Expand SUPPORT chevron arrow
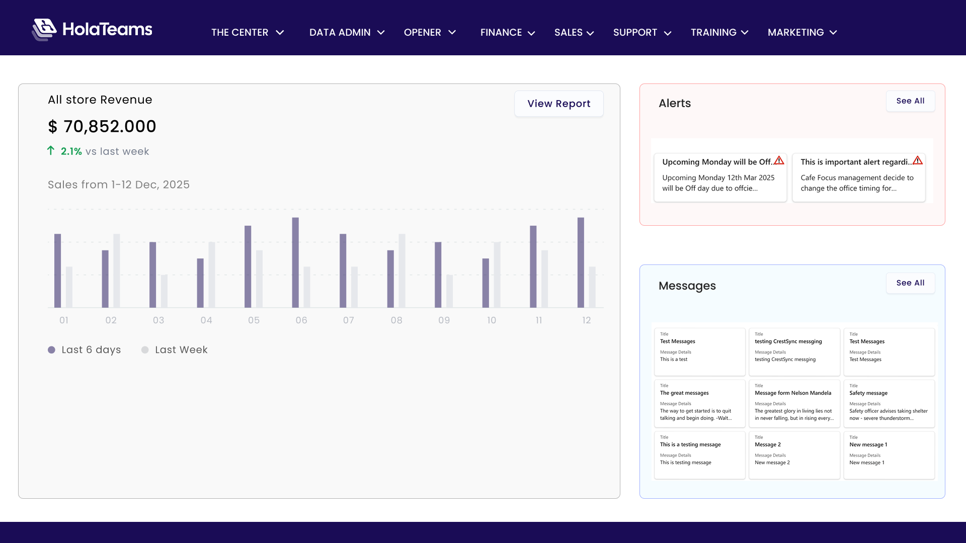The height and width of the screenshot is (543, 966). pyautogui.click(x=668, y=33)
